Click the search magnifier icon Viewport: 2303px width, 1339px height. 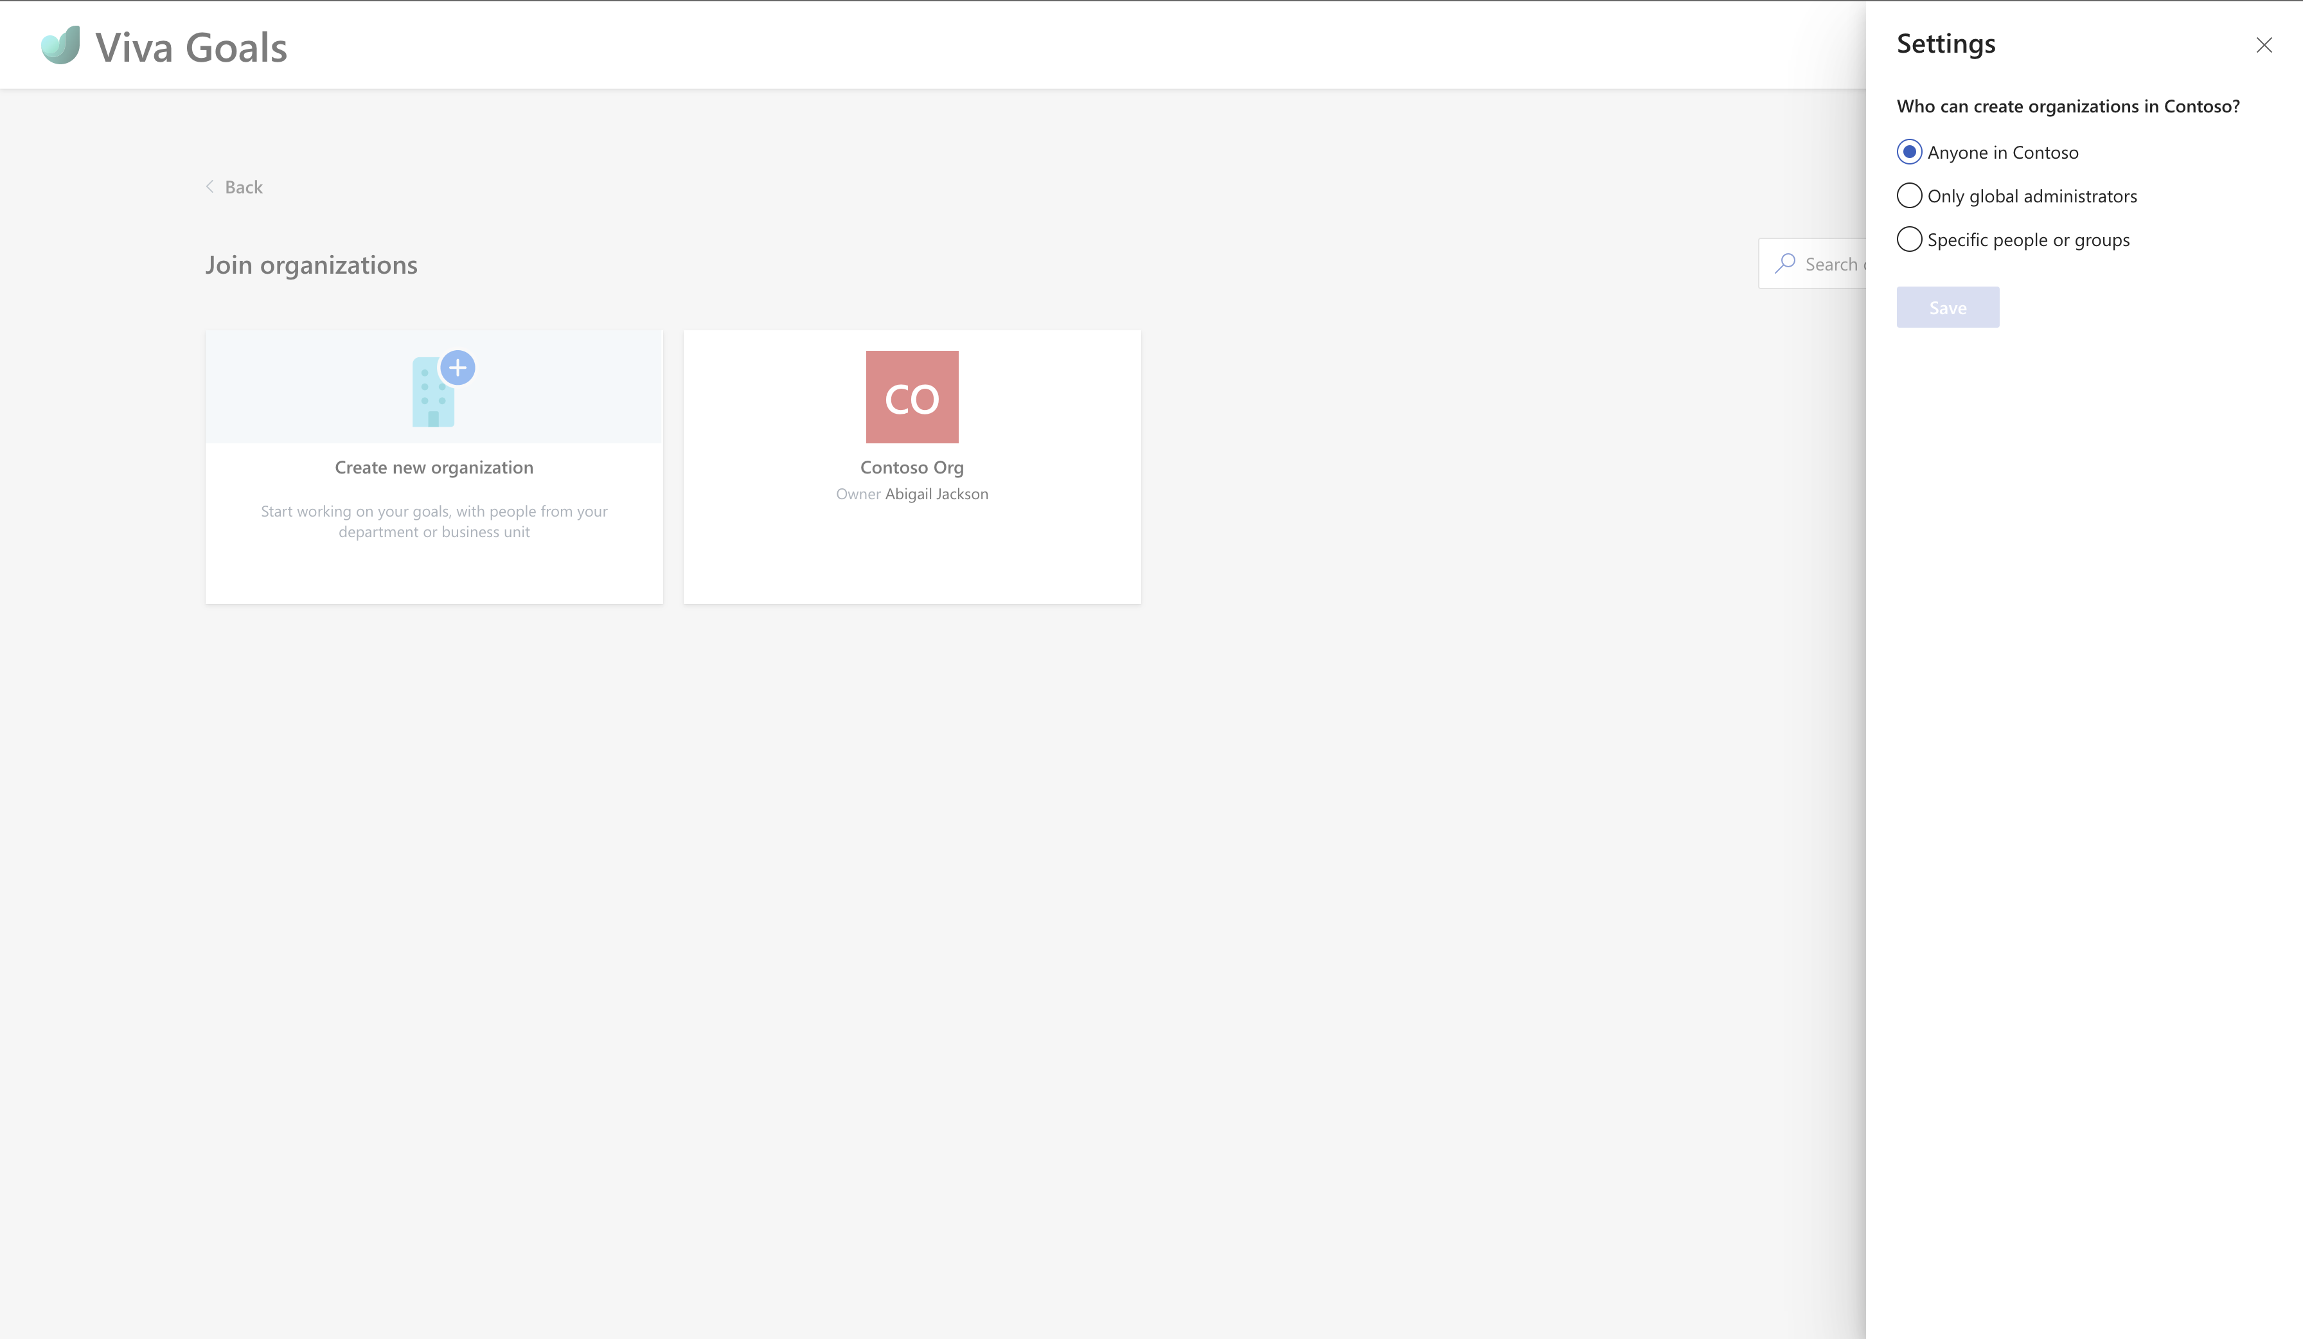point(1785,263)
